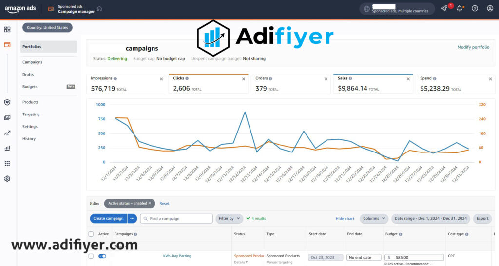
Task: Show info icon beside Budget column header
Action: [x=401, y=234]
